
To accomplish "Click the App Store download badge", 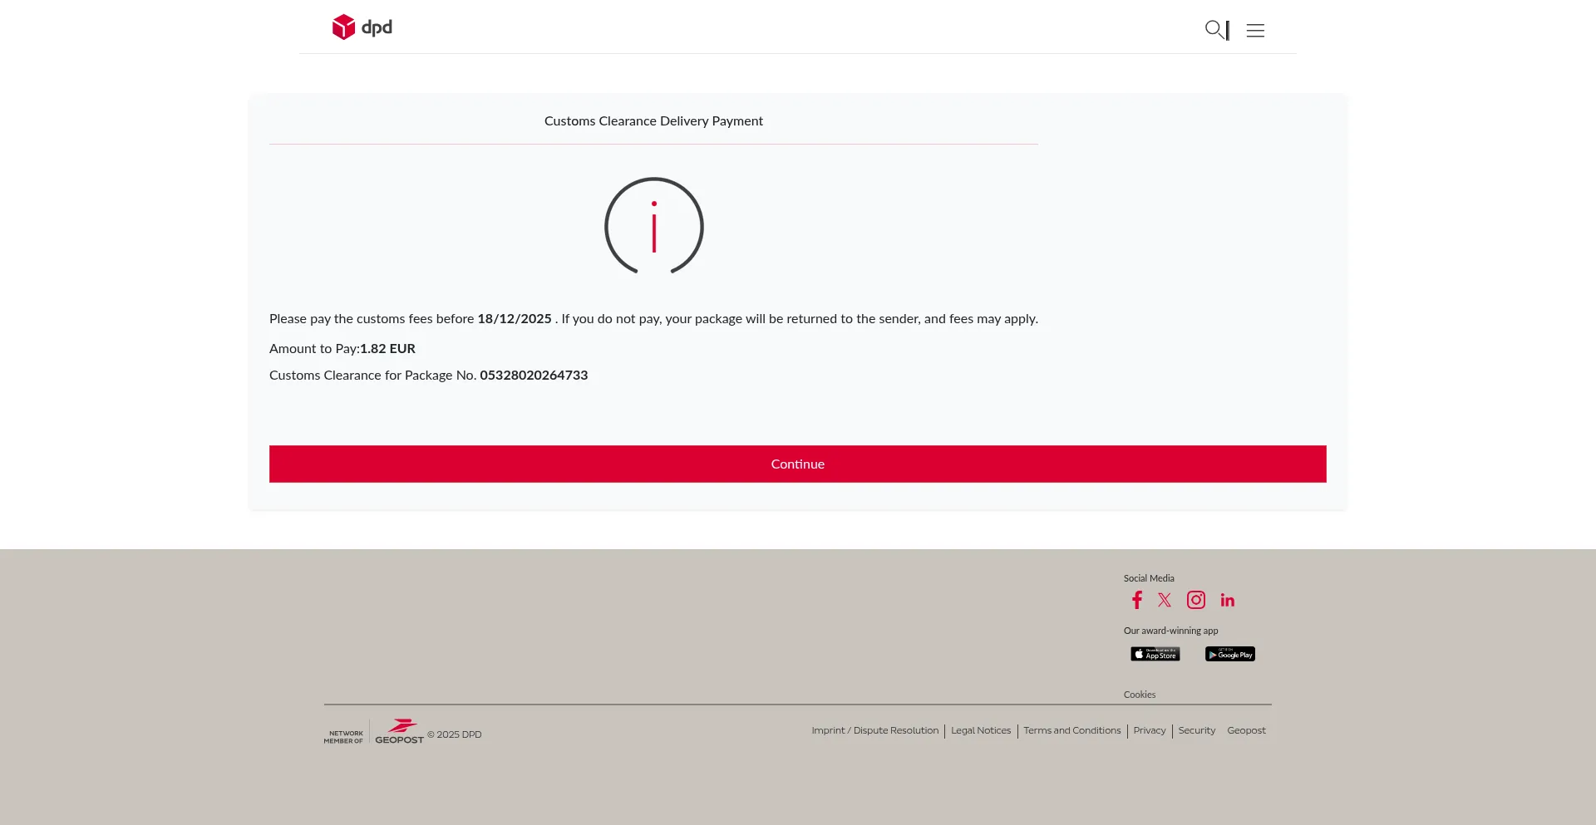I will (x=1155, y=654).
